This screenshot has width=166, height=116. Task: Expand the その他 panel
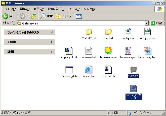[x=51, y=42]
